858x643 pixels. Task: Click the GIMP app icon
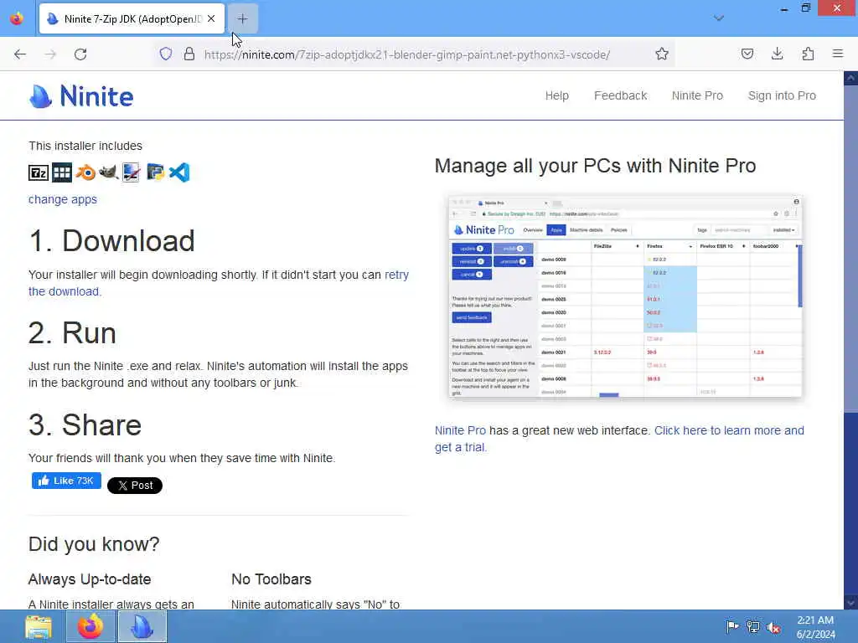click(x=108, y=172)
